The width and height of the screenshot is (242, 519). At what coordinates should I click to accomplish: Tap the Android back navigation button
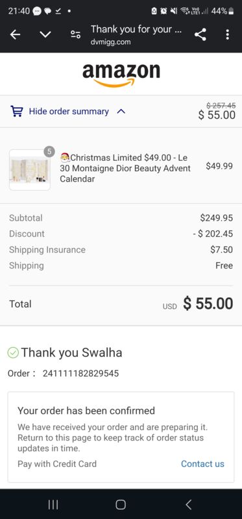(188, 505)
